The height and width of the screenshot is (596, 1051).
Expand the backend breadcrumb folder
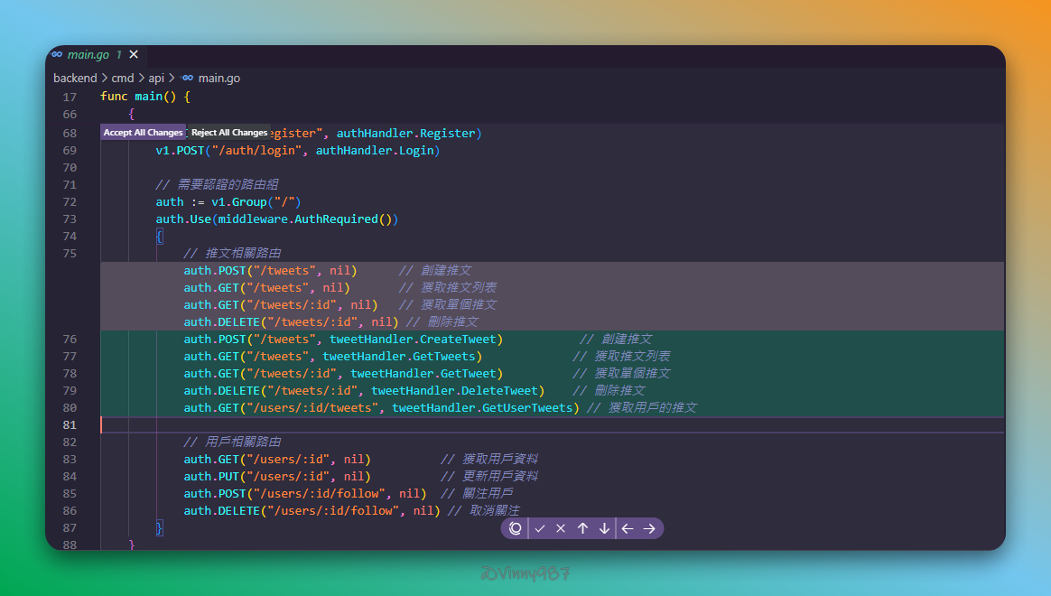tap(75, 79)
